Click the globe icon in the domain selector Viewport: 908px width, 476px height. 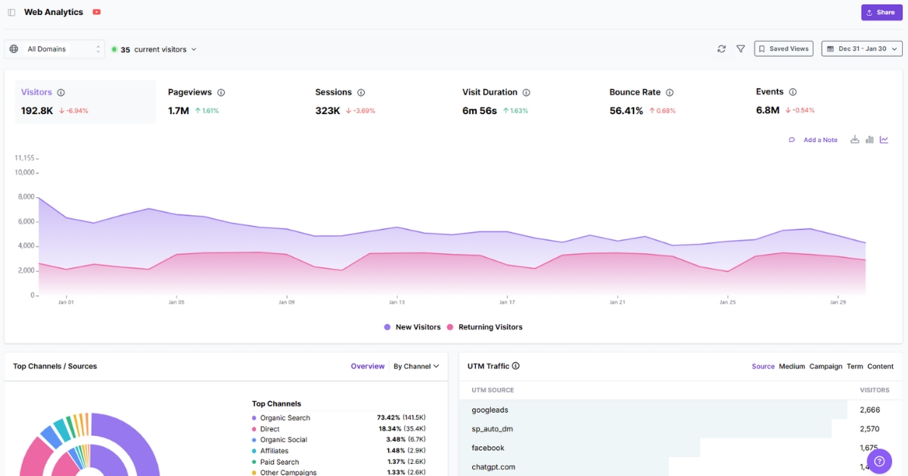click(x=13, y=48)
